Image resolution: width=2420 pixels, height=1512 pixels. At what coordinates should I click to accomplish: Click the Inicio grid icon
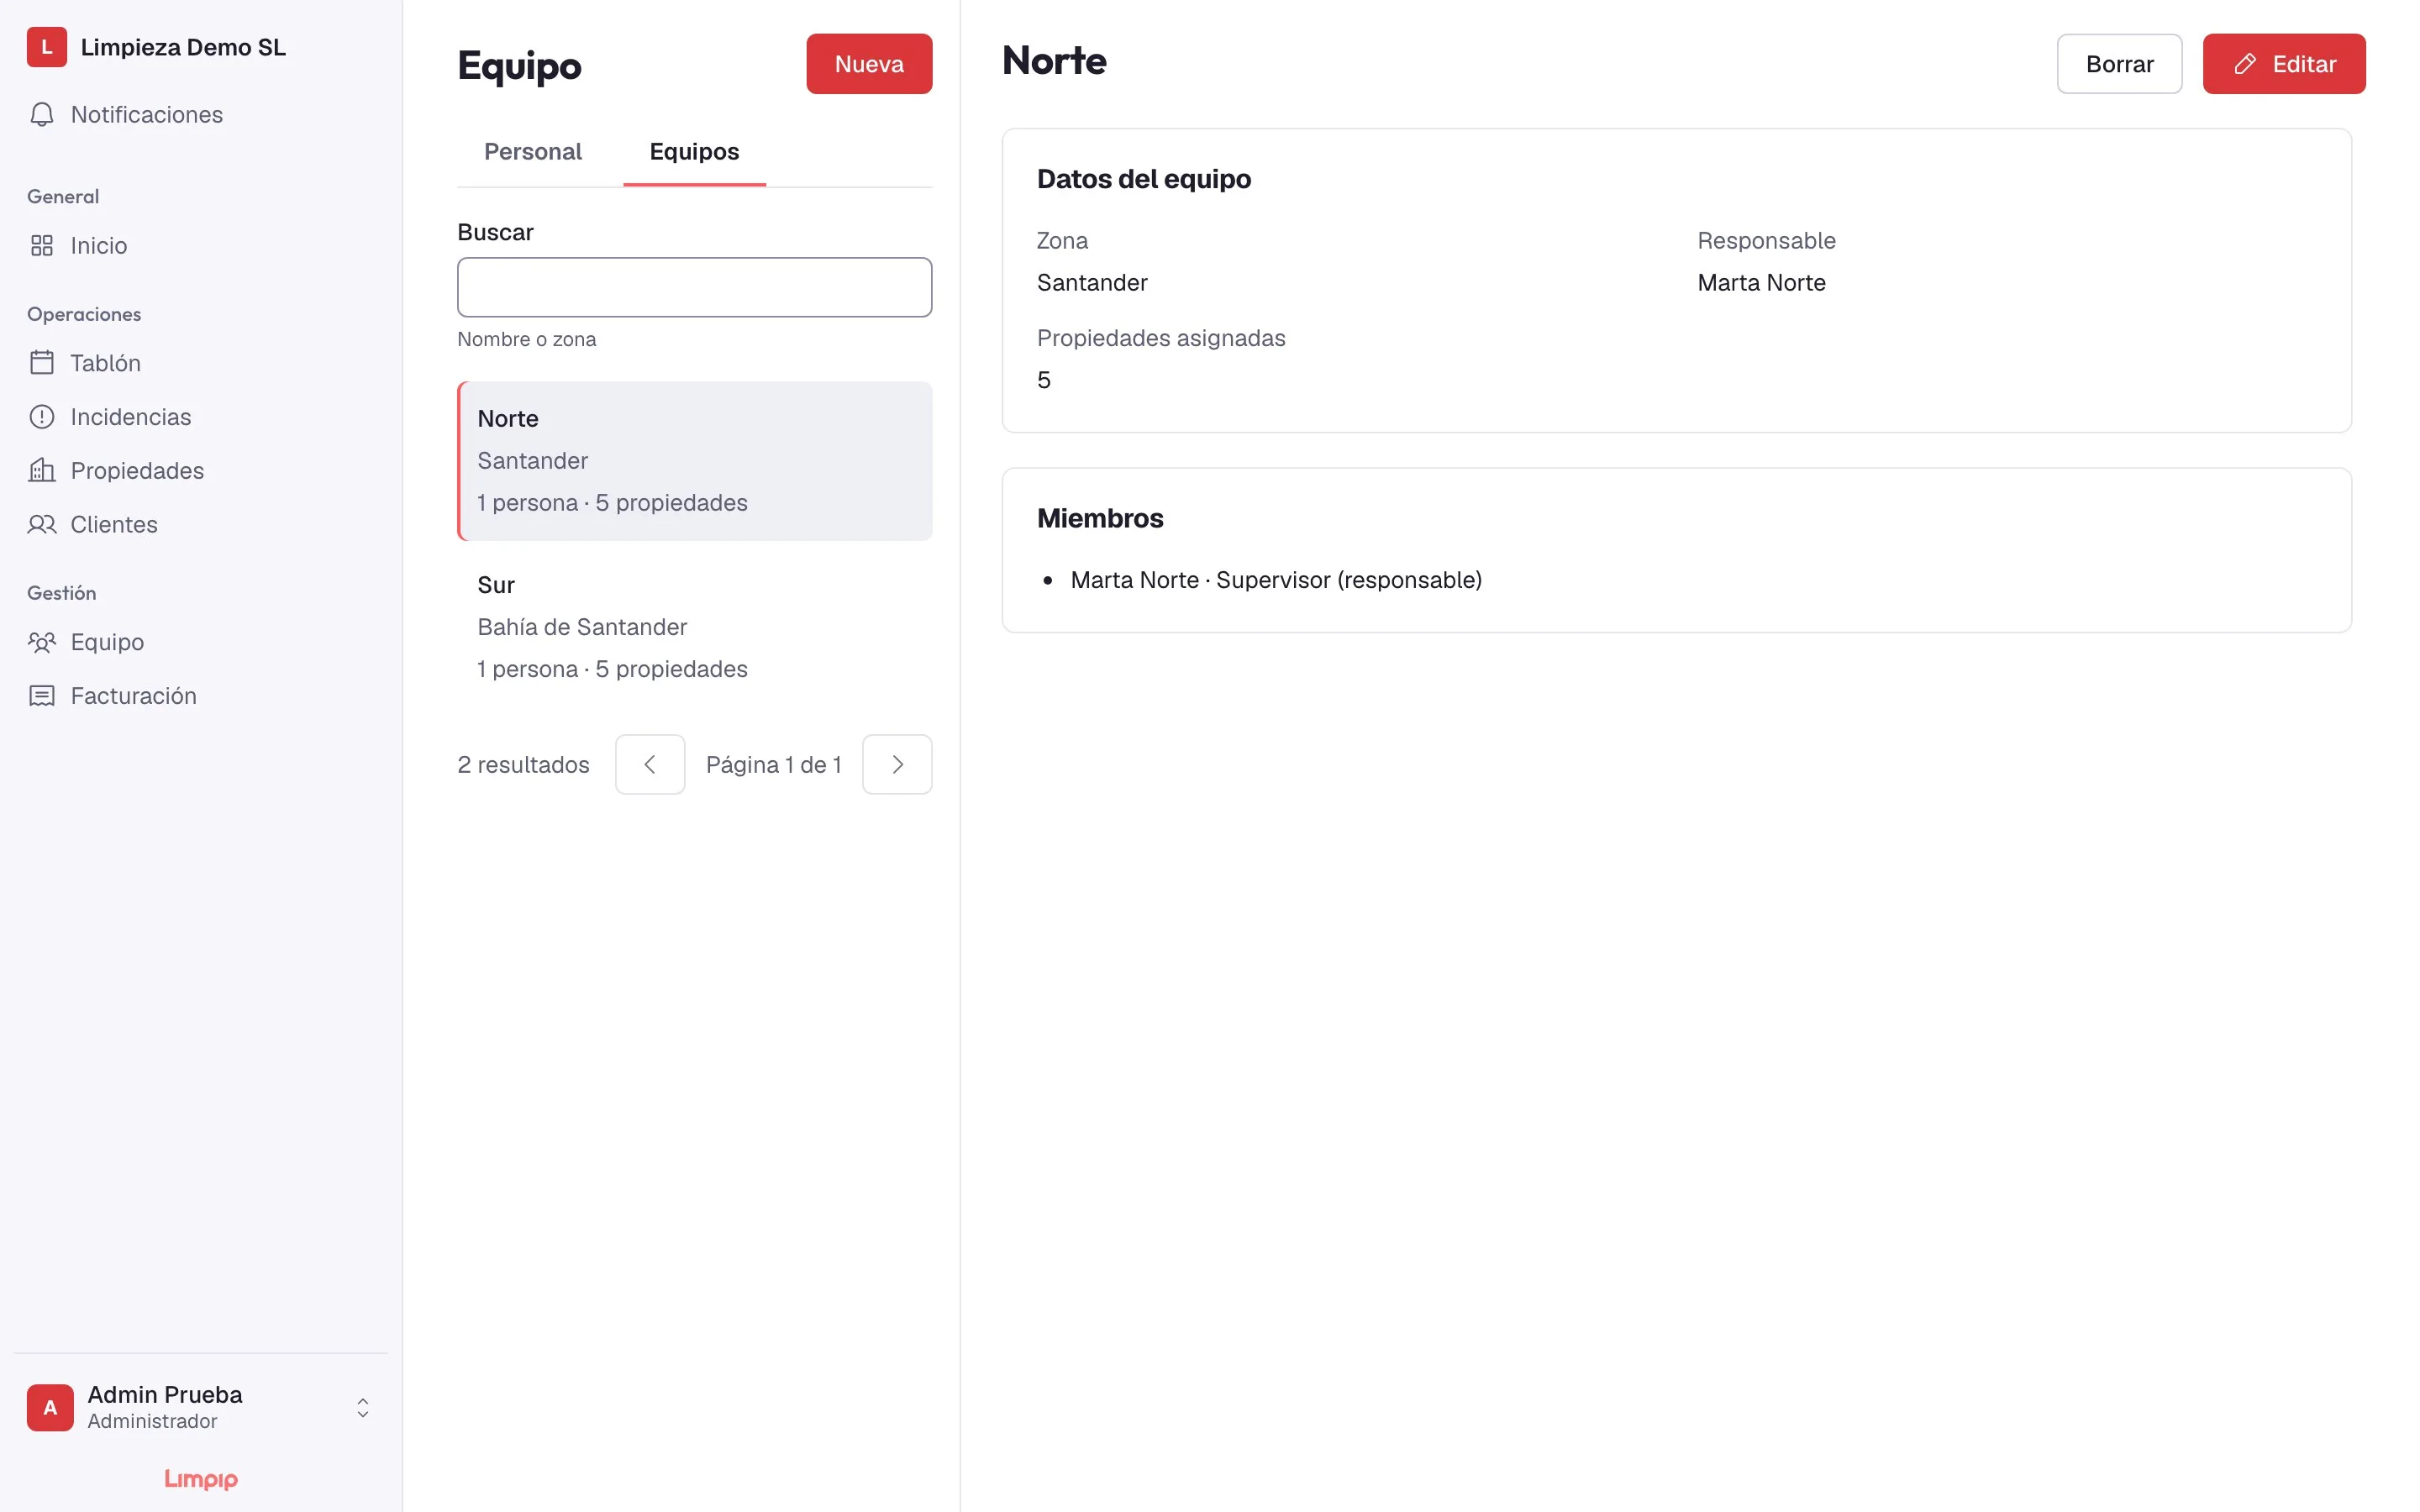point(42,246)
